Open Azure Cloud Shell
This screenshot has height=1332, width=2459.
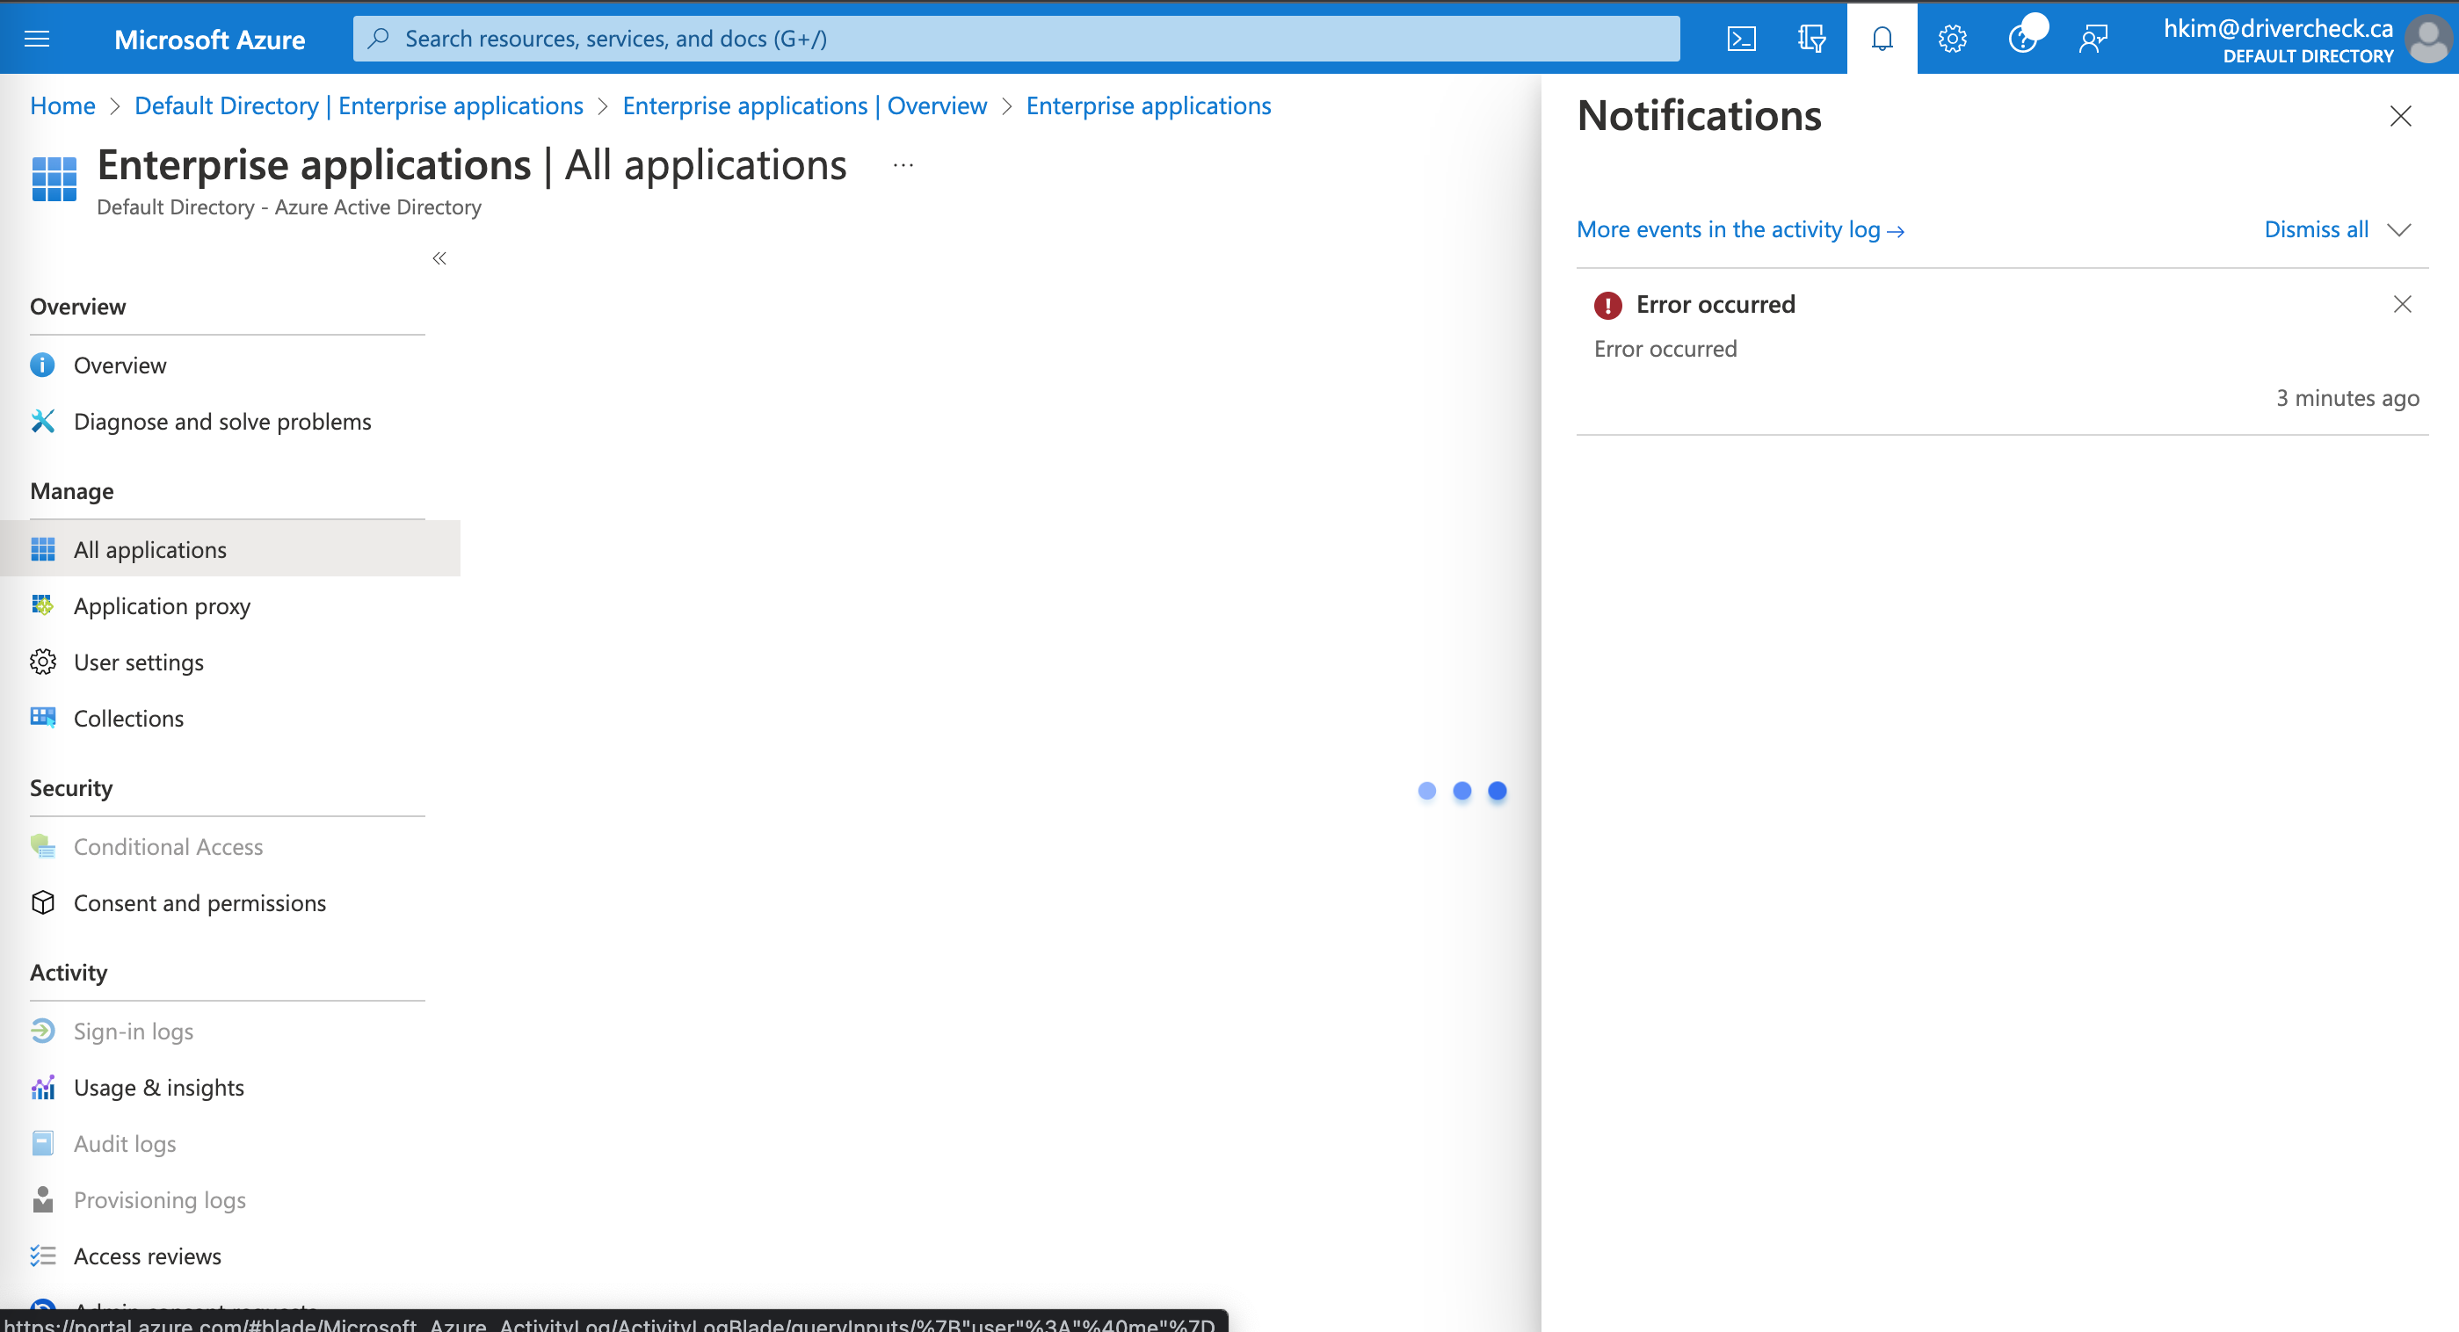click(x=1742, y=38)
